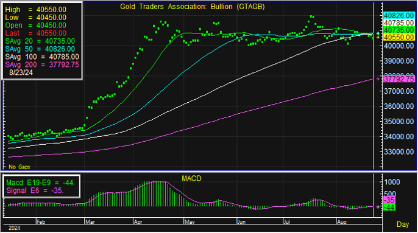Screen dimensions: 418x233
Task: Click the Jun marker on the time axis
Action: pyautogui.click(x=241, y=222)
